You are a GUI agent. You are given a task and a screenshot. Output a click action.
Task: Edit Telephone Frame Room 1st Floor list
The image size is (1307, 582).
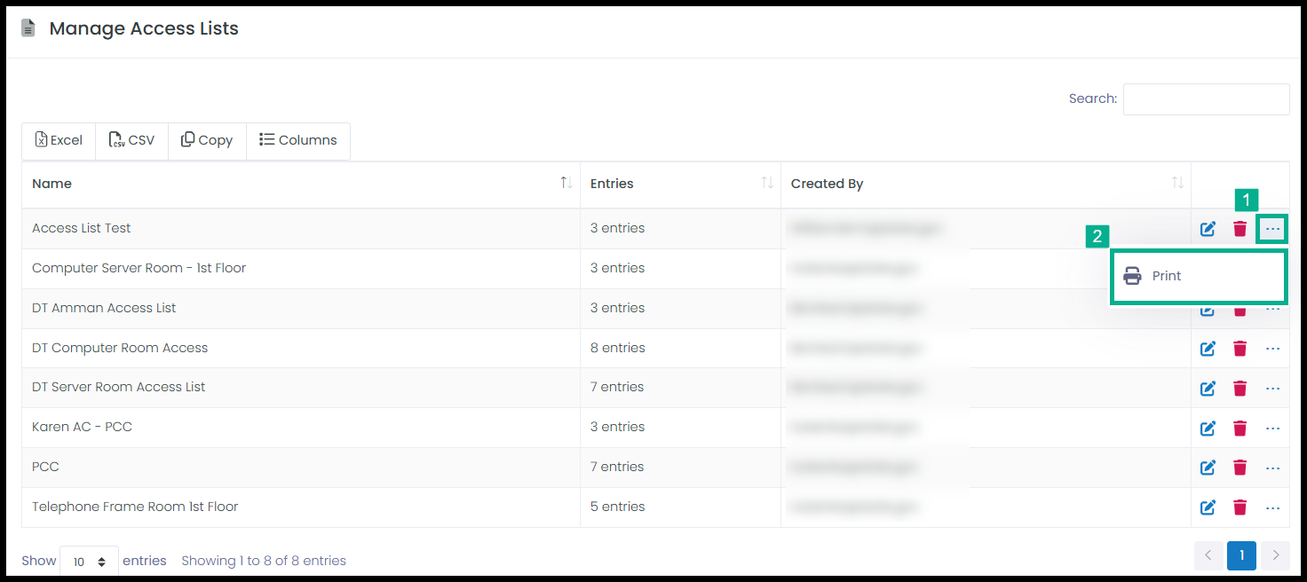point(1208,507)
